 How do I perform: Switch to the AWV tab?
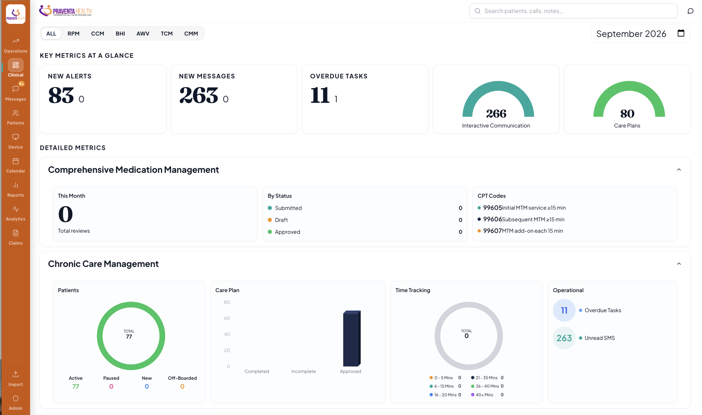tap(143, 34)
